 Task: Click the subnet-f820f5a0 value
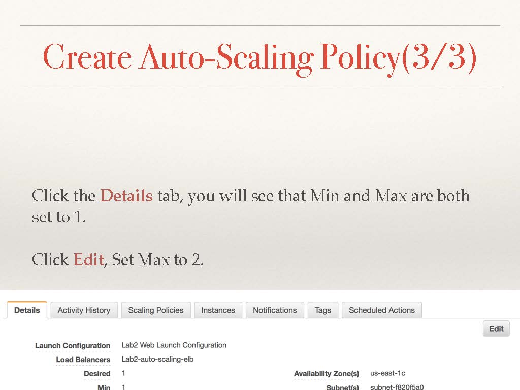pyautogui.click(x=397, y=387)
